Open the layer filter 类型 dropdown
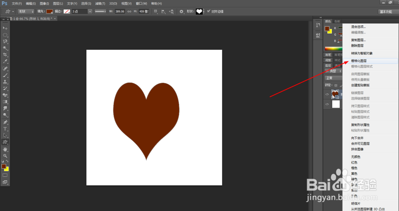This screenshot has width=399, height=211. [x=333, y=71]
